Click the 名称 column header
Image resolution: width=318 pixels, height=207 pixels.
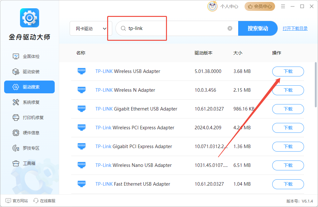tap(81, 53)
